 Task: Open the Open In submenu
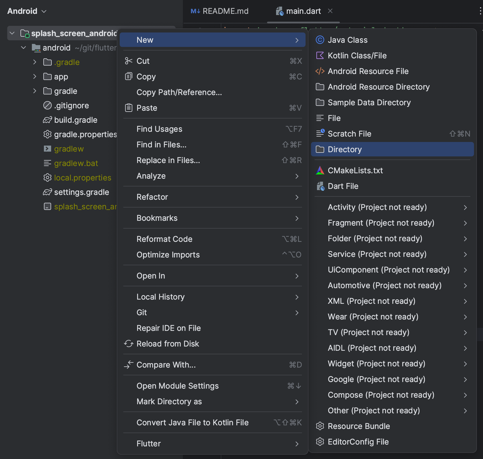tap(213, 276)
